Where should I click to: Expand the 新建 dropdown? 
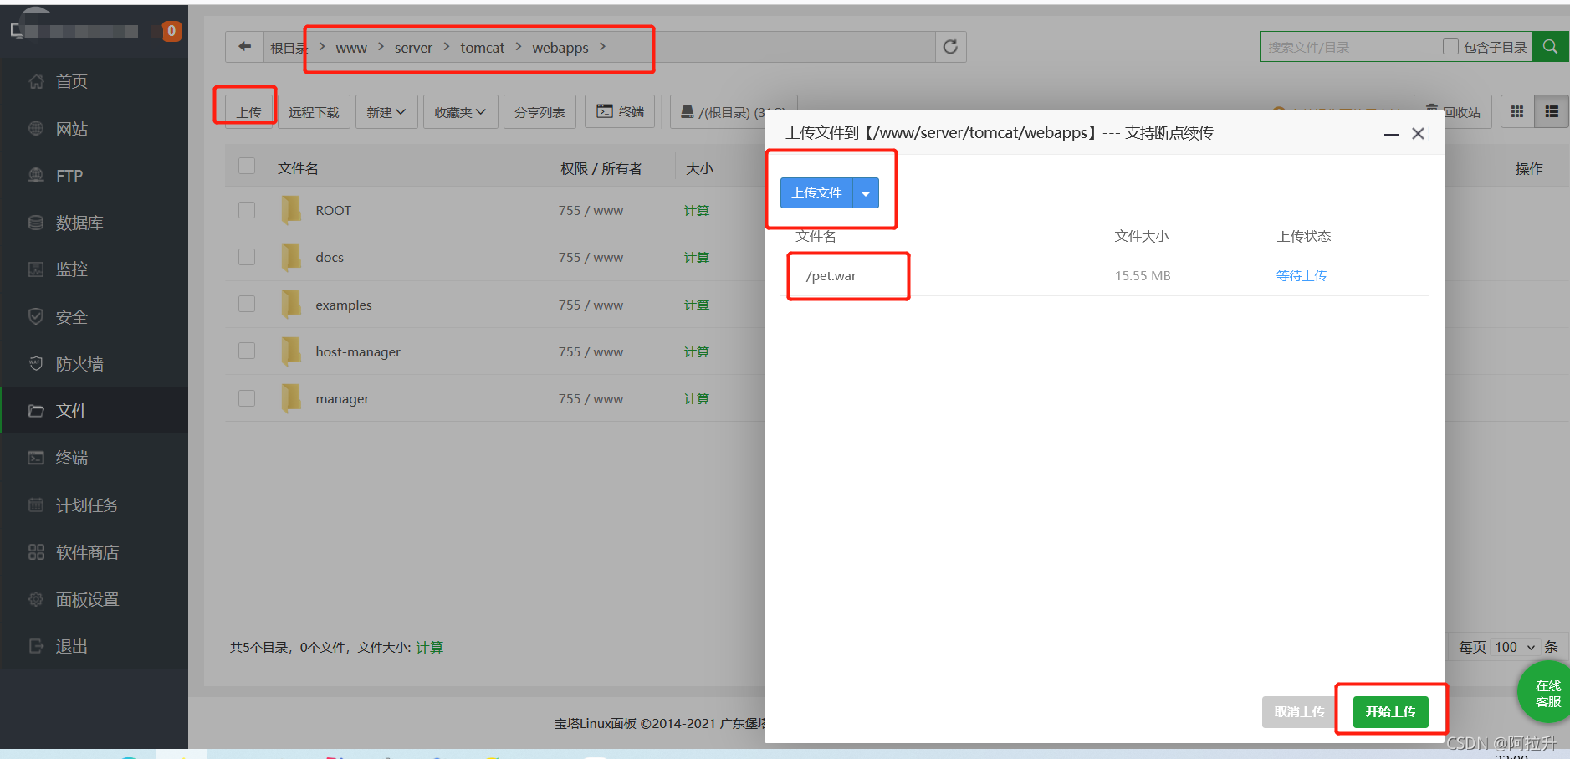(386, 112)
